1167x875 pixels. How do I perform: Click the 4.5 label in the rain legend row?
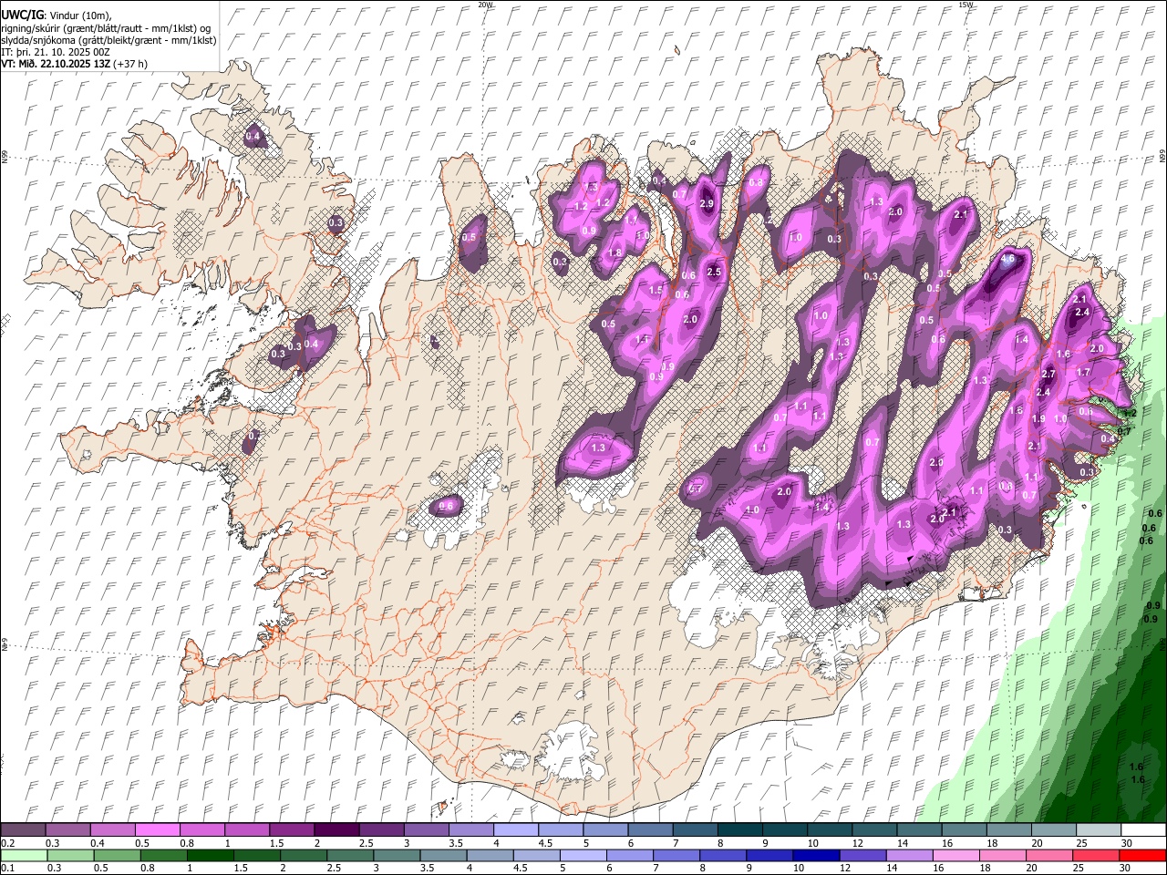[x=520, y=868]
